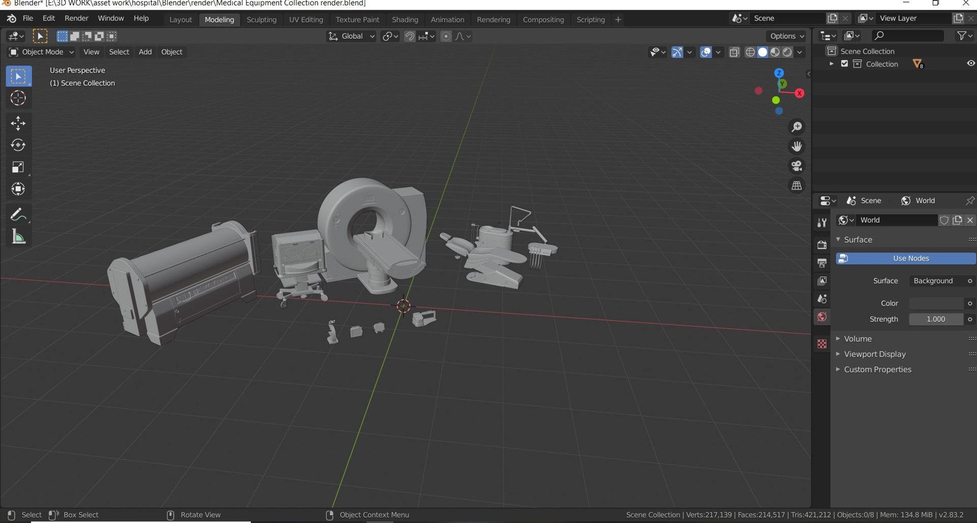The height and width of the screenshot is (523, 977).
Task: Hide Collection using the eye icon
Action: (971, 64)
